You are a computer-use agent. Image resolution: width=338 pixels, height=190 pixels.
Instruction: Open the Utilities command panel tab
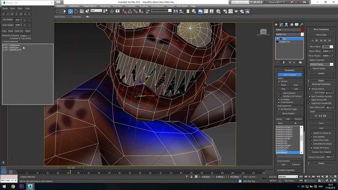click(302, 25)
